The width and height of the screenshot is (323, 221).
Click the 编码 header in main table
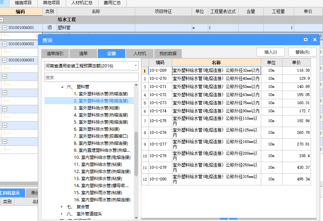coord(21,12)
